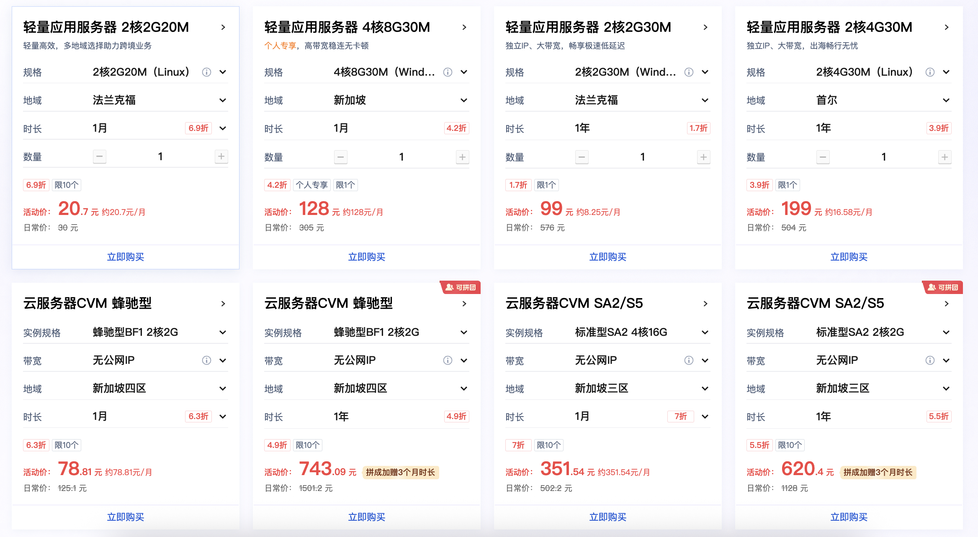This screenshot has height=537, width=978.
Task: Click 立即购买 for 2核4G30M server
Action: point(849,257)
